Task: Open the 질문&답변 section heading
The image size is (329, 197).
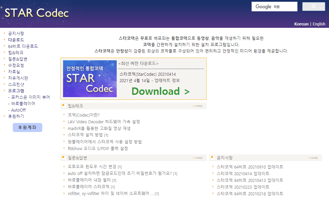Action: [x=77, y=158]
